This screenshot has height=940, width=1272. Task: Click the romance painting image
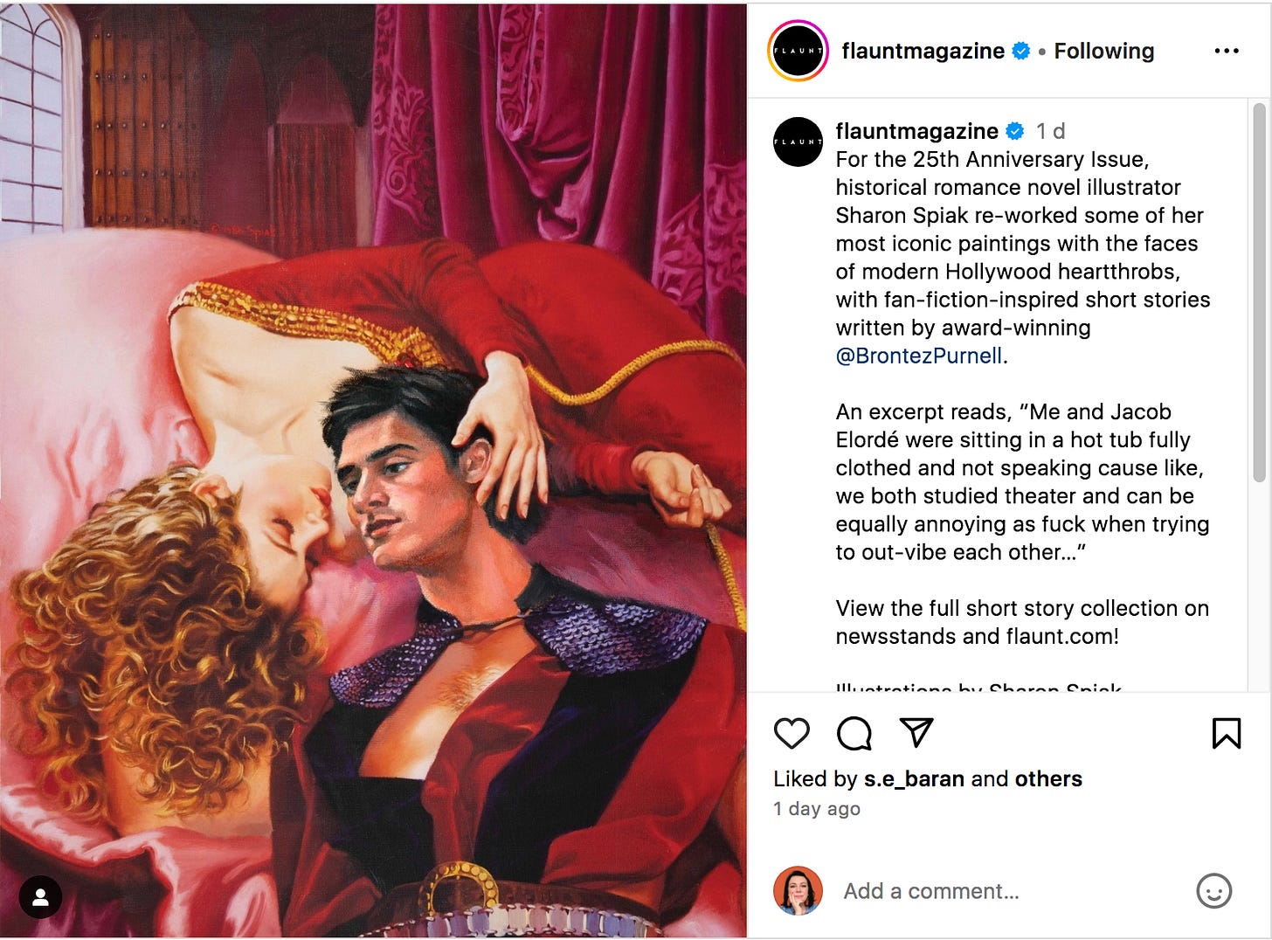pyautogui.click(x=374, y=470)
